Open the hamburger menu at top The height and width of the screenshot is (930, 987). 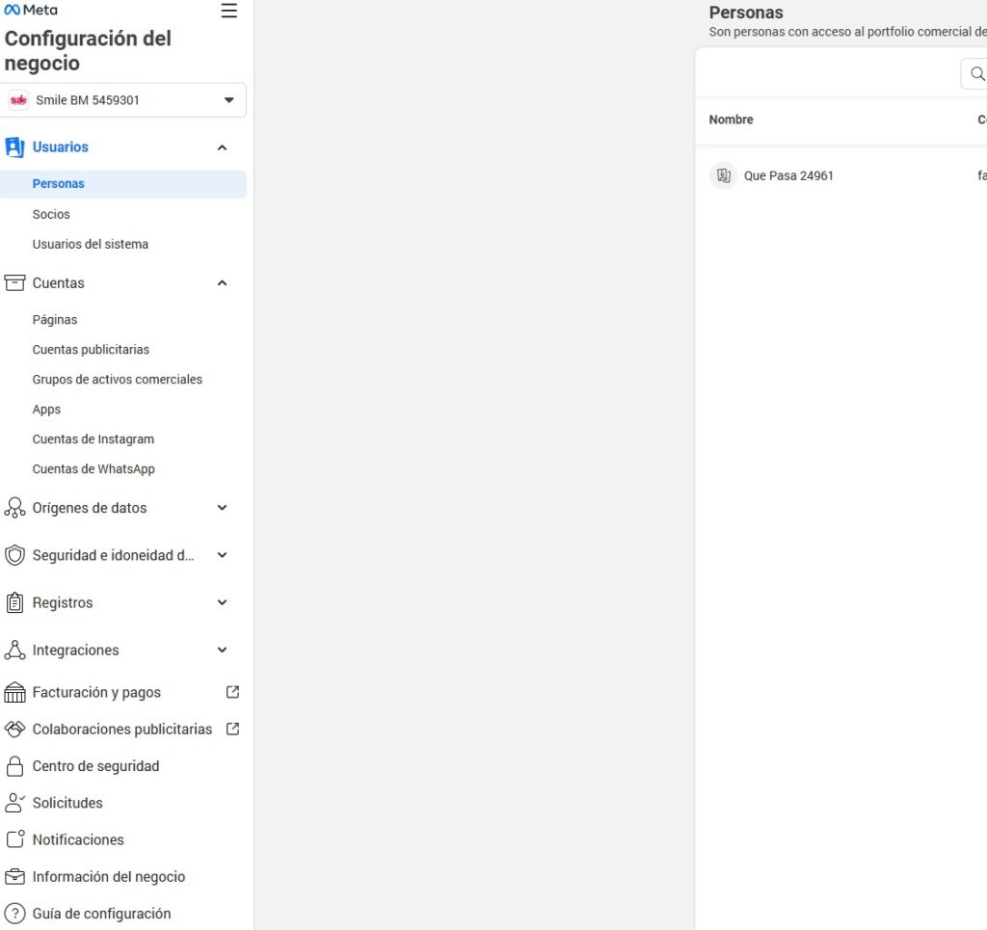coord(228,11)
